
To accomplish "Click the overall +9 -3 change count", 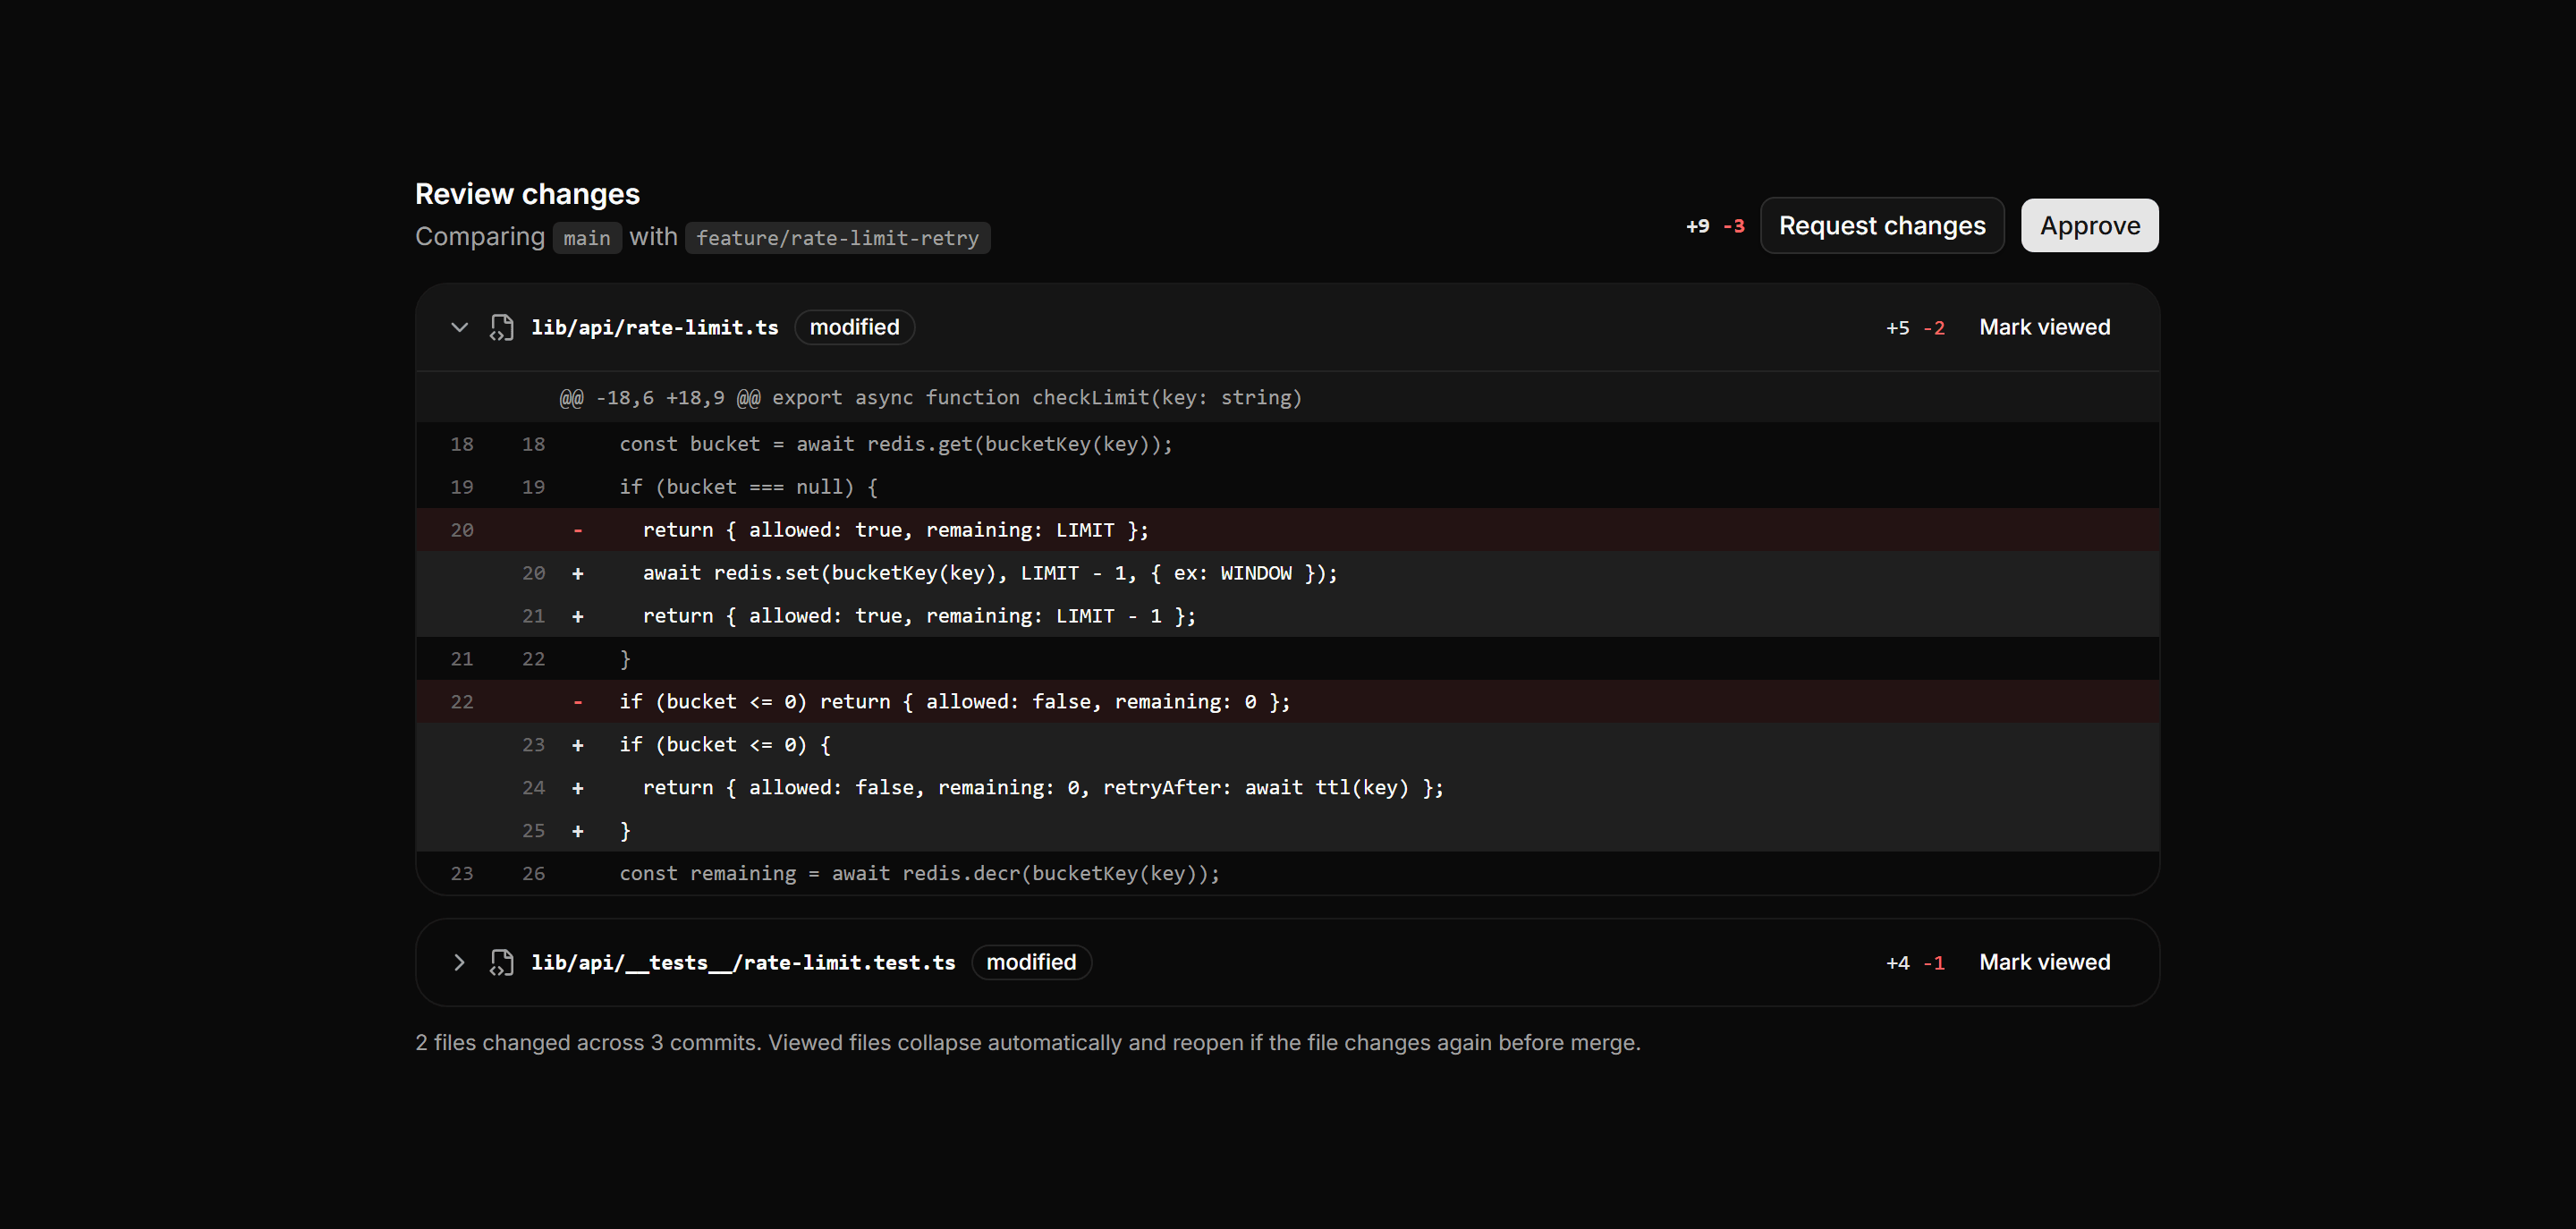I will (1715, 226).
